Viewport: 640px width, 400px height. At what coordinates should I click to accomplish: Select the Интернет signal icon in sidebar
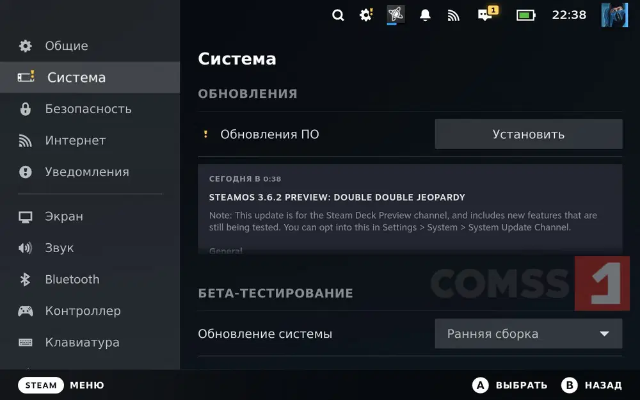pyautogui.click(x=26, y=140)
